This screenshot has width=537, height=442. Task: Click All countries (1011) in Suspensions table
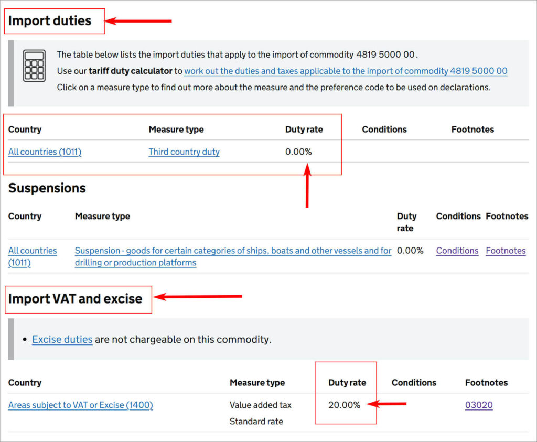33,256
